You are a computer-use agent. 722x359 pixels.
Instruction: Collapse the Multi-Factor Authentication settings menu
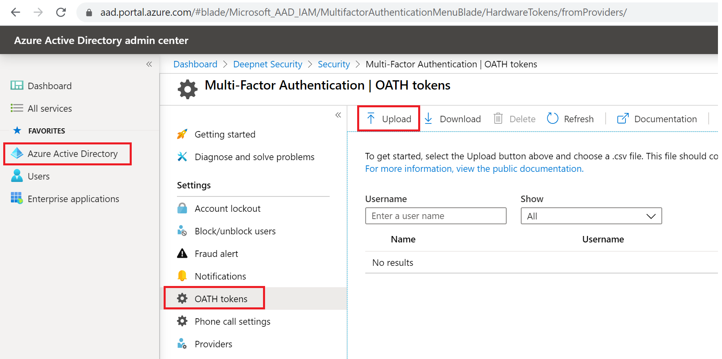[x=338, y=115]
